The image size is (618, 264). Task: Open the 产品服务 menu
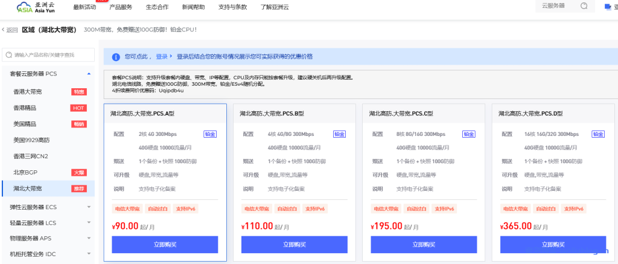(x=121, y=7)
